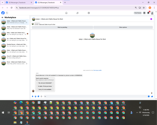Click the attach photo icon

pyautogui.click(x=35, y=97)
